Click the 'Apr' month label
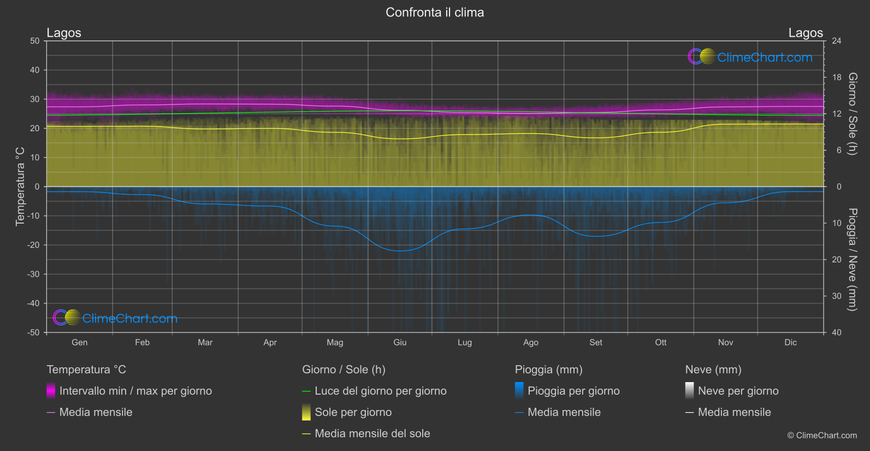The width and height of the screenshot is (870, 451). click(270, 342)
